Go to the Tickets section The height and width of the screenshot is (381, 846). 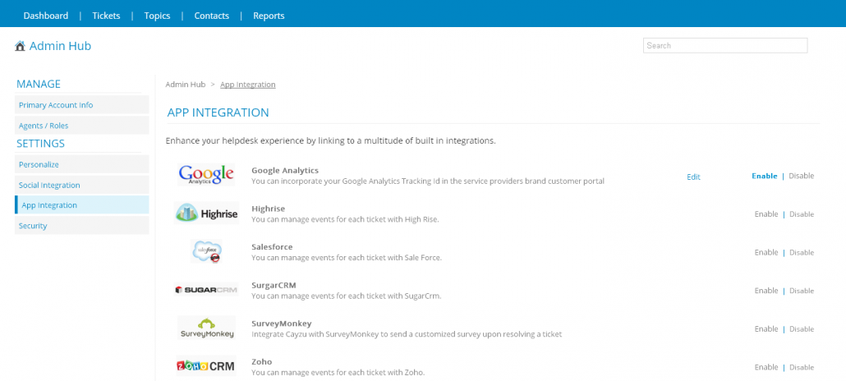click(106, 16)
